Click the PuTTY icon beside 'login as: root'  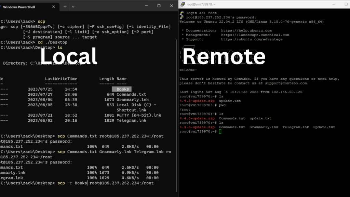181,13
